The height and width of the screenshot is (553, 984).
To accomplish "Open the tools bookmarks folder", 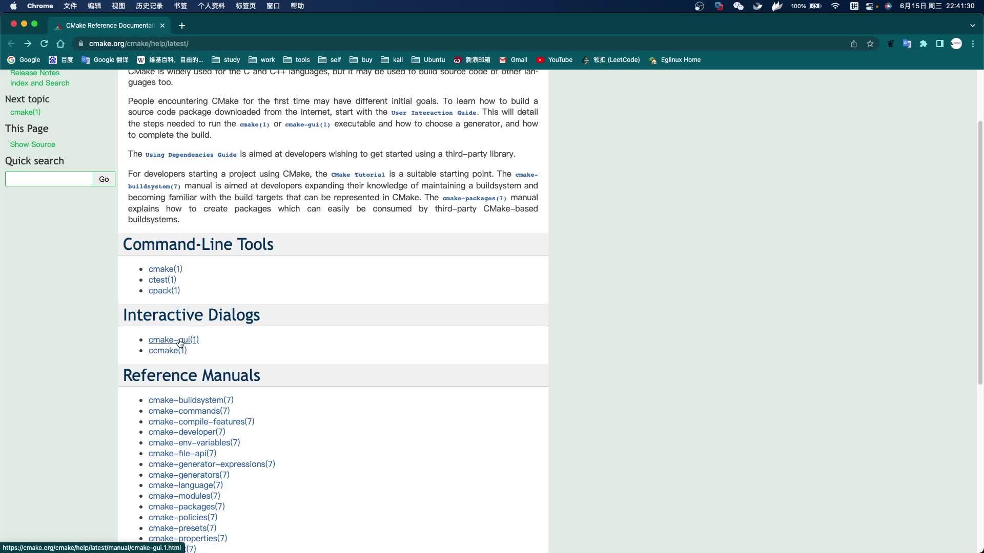I will click(x=297, y=60).
